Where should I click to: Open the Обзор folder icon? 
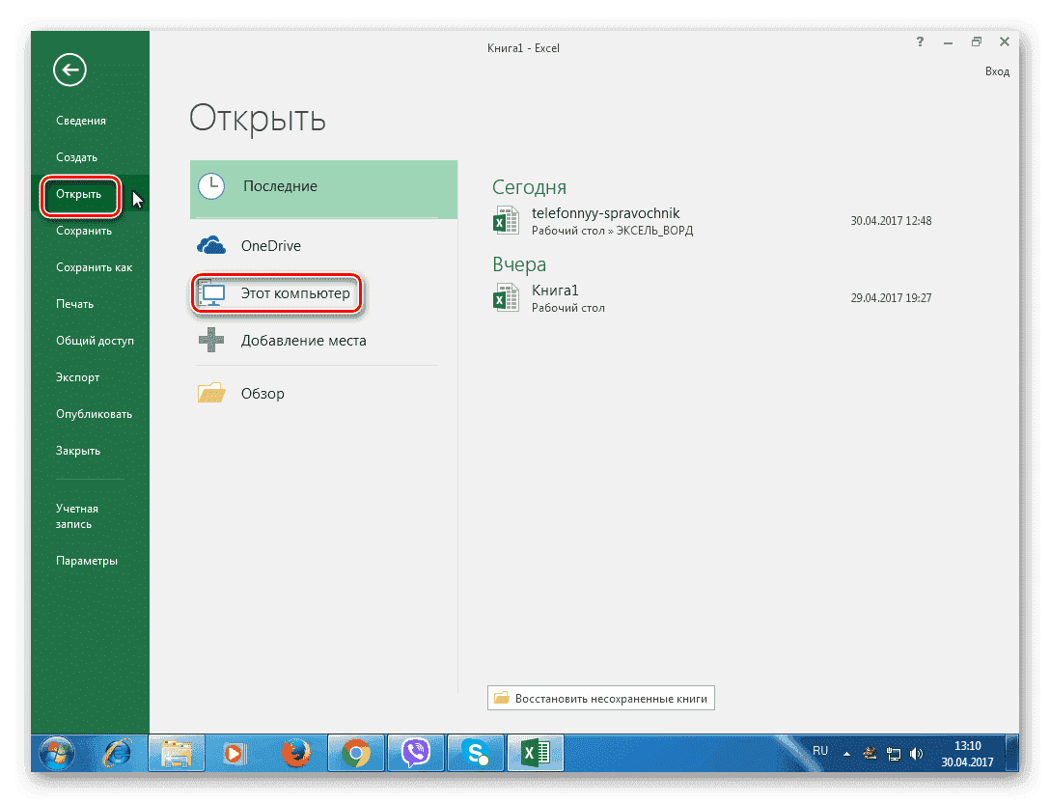pyautogui.click(x=211, y=393)
